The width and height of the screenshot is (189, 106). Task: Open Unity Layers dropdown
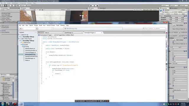165,6
